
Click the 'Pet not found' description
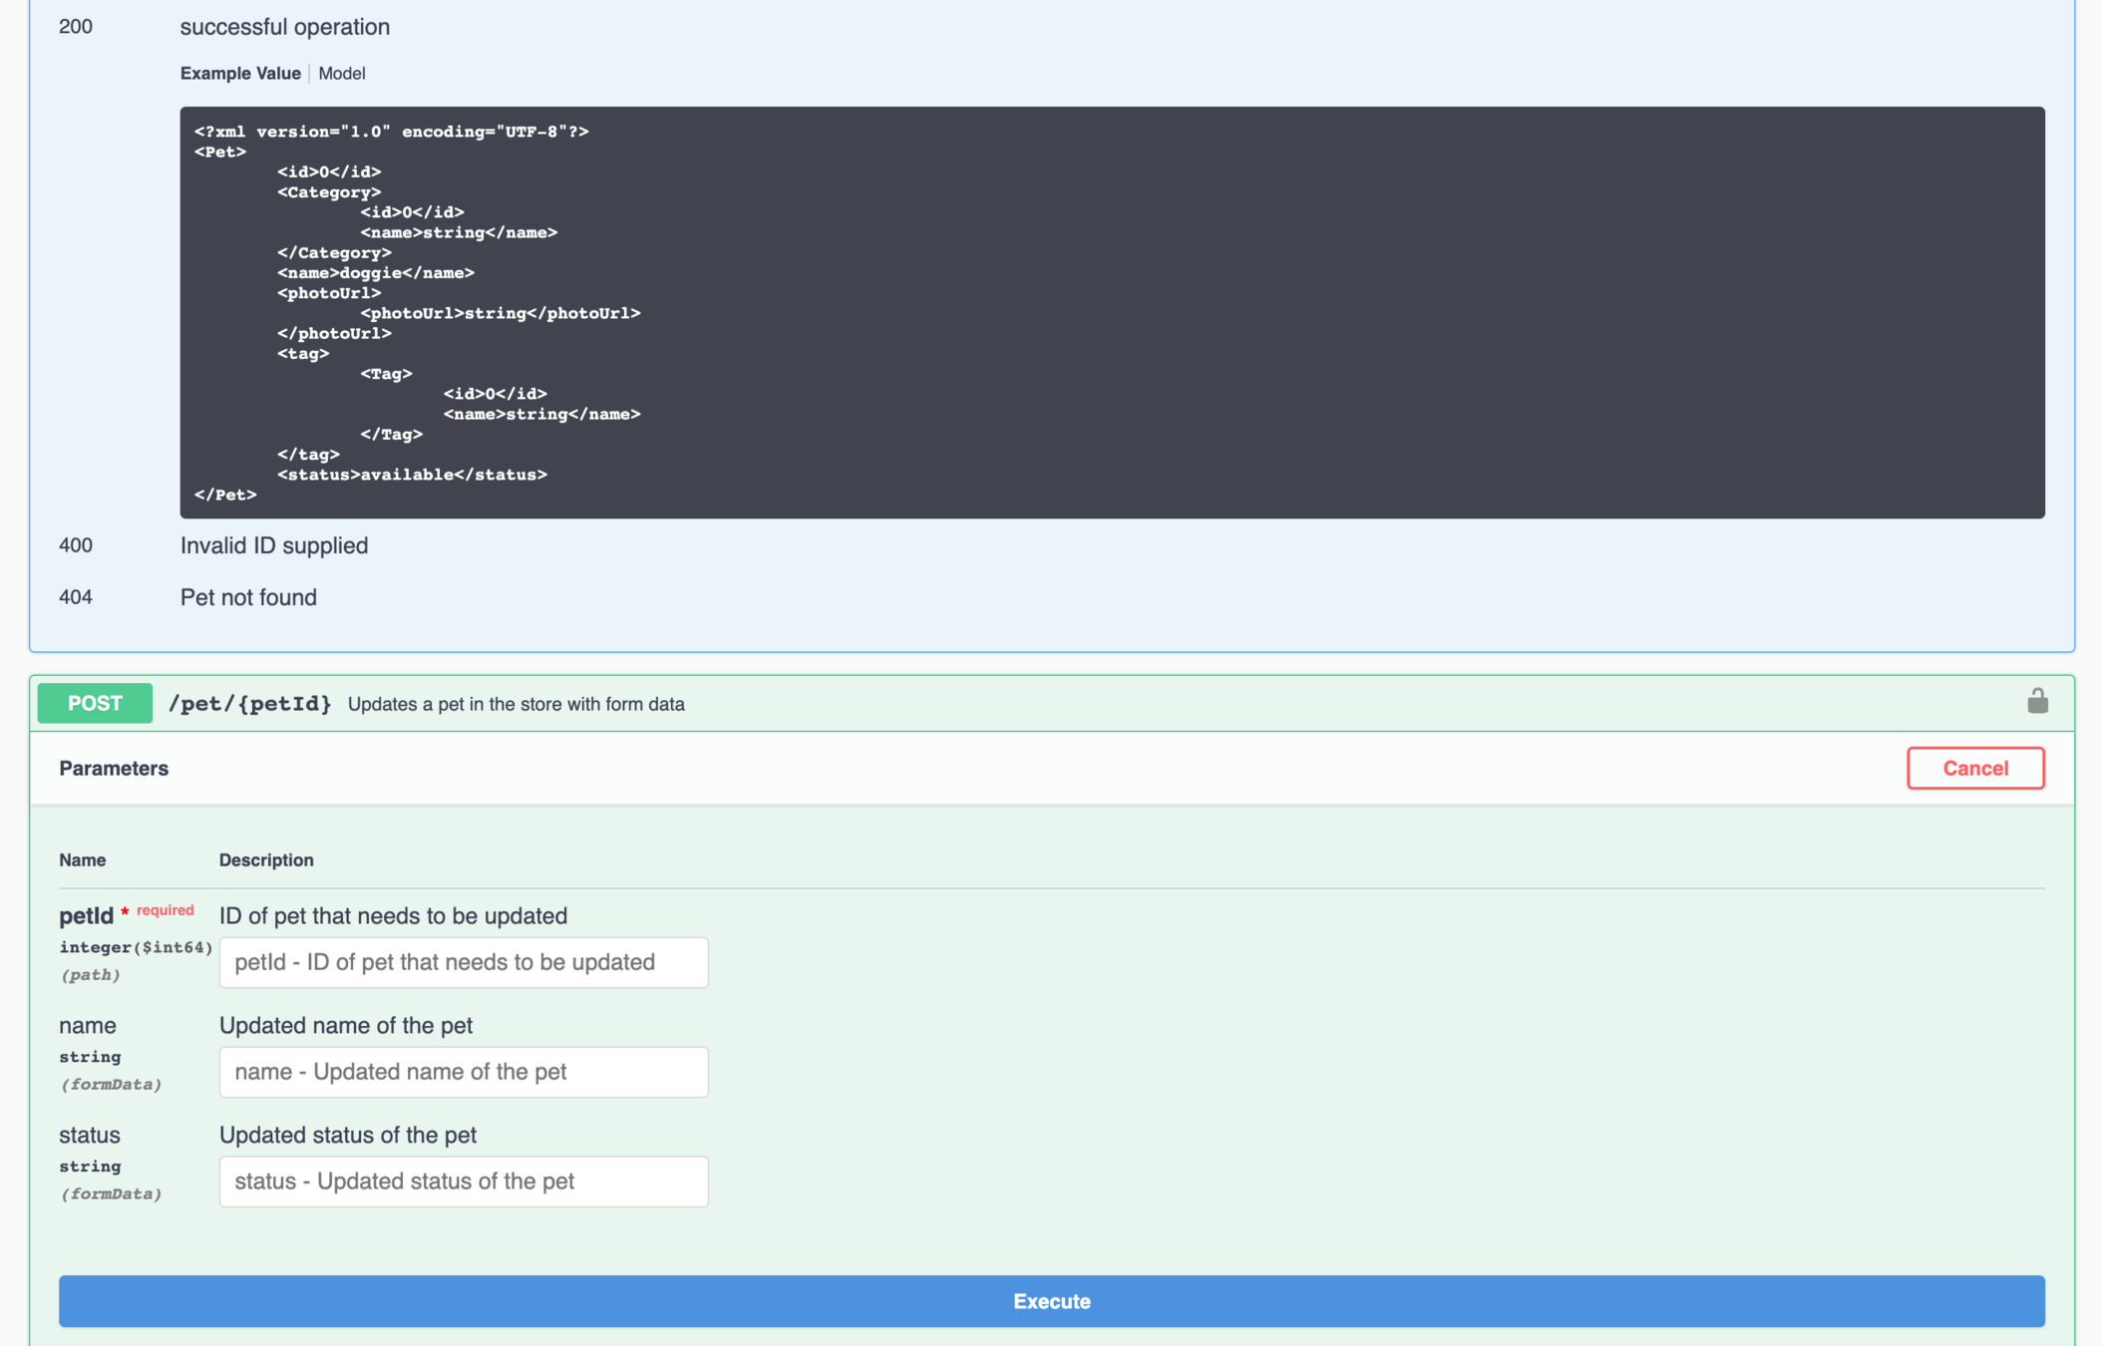point(248,597)
